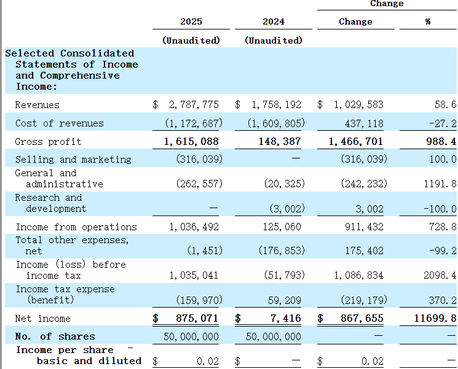The image size is (458, 369).
Task: Select the Income from operations label
Action: (x=76, y=227)
